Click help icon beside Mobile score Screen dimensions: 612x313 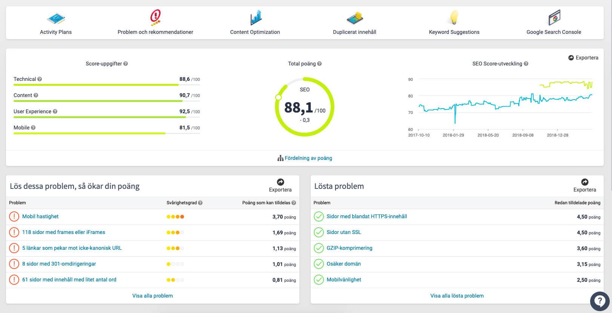pos(33,128)
